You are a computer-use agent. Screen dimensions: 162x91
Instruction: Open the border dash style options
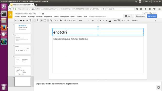tap(74, 20)
